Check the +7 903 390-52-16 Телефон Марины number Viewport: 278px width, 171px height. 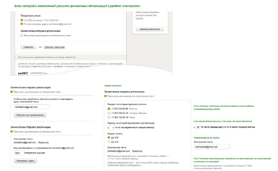tap(109, 113)
